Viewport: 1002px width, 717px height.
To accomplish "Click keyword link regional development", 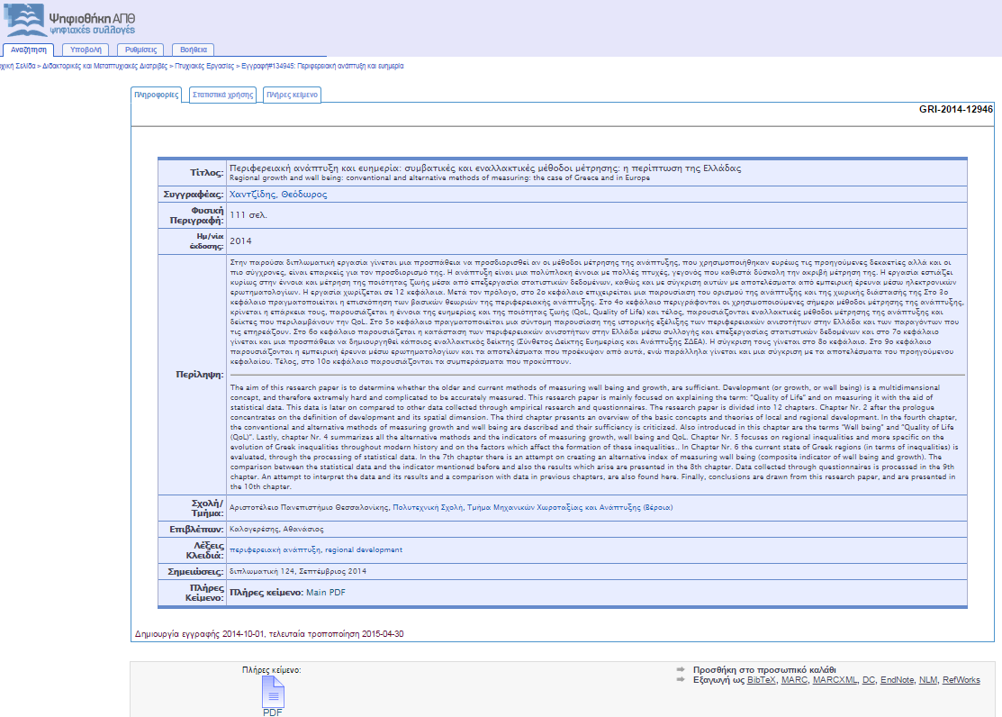I will 364,550.
